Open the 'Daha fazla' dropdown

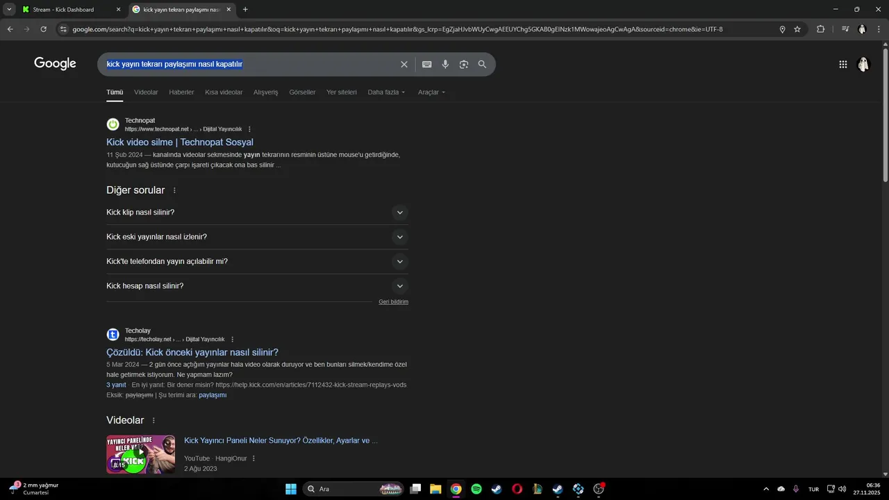(386, 92)
